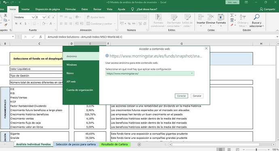This screenshot has height=151, width=279.
Task: Open the Fórmulas ribbon tab
Action: pyautogui.click(x=70, y=9)
